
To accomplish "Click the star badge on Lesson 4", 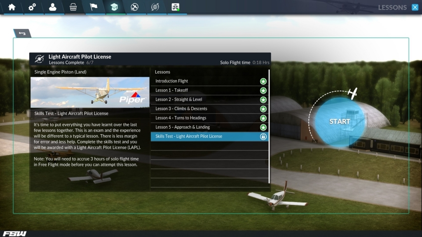I will point(263,118).
